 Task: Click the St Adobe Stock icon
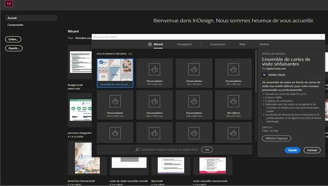[x=264, y=75]
